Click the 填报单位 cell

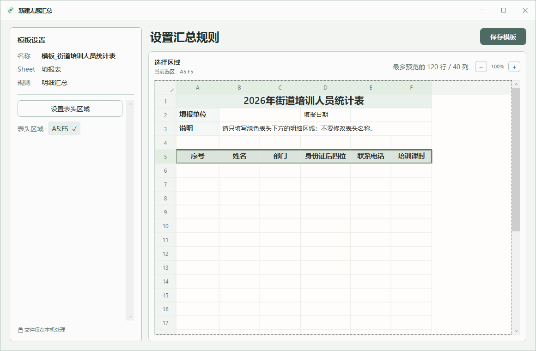198,115
